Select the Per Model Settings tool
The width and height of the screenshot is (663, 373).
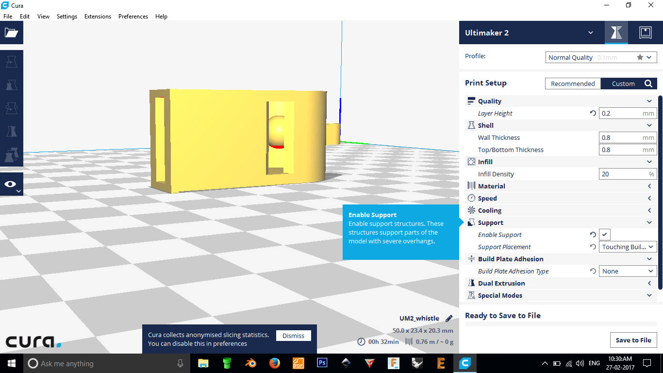coord(11,155)
